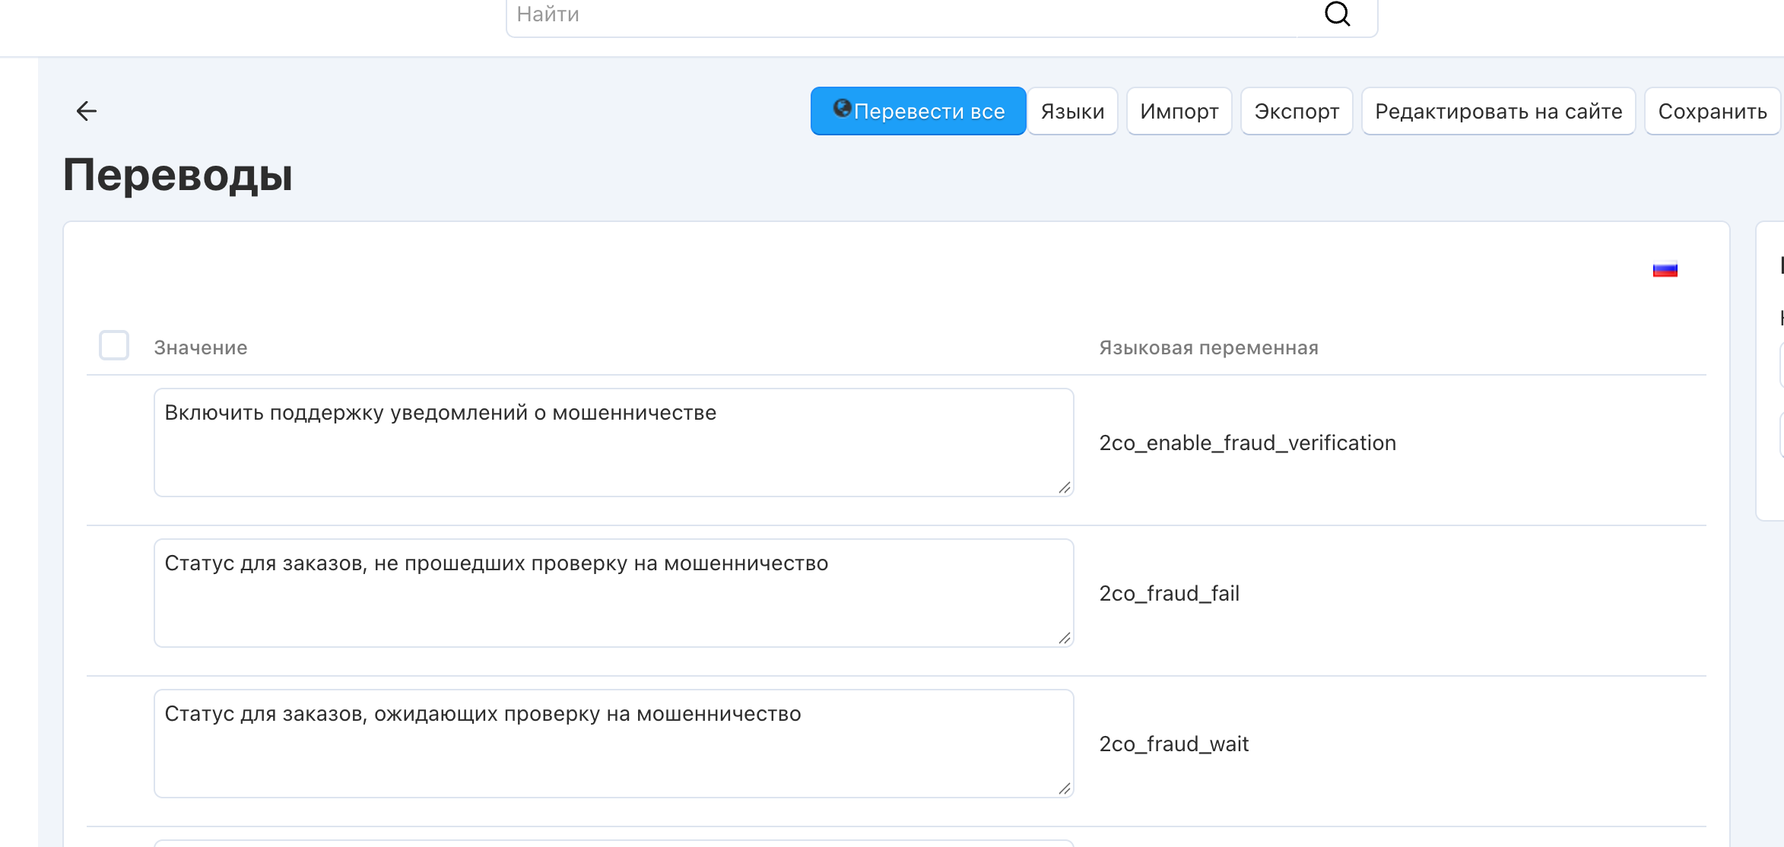Click the Импорт button

coord(1179,111)
